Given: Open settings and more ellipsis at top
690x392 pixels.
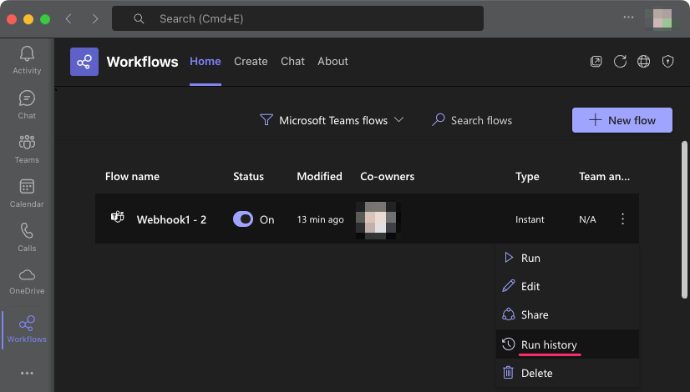Looking at the screenshot, I should (628, 18).
